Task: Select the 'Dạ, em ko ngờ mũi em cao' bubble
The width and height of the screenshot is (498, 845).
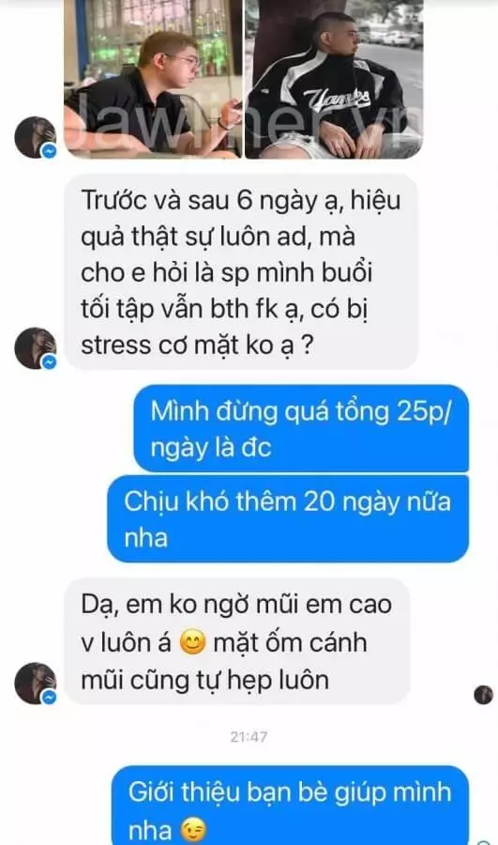Action: pyautogui.click(x=237, y=641)
